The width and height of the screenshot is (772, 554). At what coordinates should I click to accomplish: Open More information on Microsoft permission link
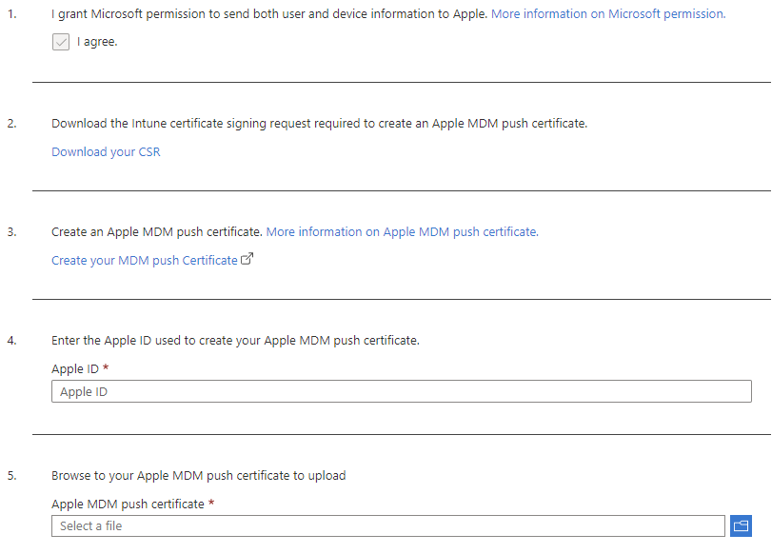[x=608, y=13]
